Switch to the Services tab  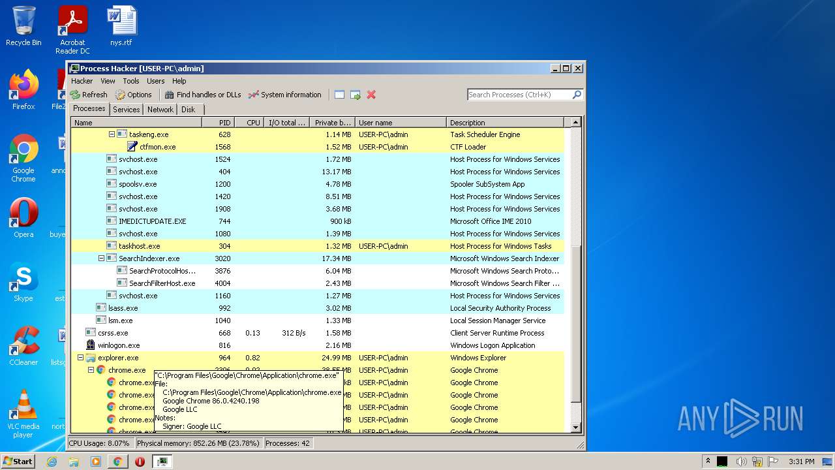click(x=126, y=110)
